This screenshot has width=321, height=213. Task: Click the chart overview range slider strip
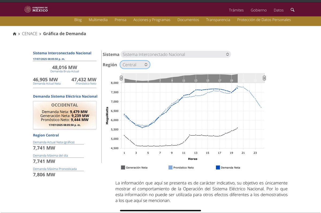[x=193, y=78]
